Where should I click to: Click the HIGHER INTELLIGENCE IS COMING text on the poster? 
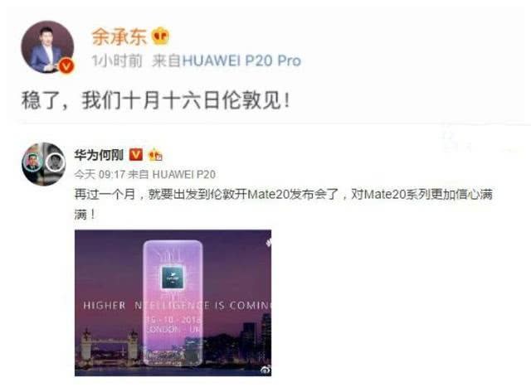pos(177,306)
